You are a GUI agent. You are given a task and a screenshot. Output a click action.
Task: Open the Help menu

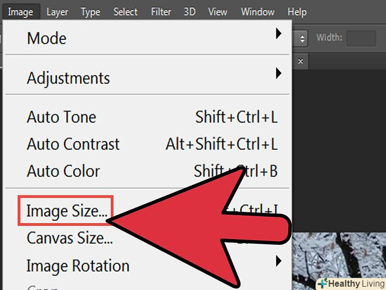pos(297,12)
